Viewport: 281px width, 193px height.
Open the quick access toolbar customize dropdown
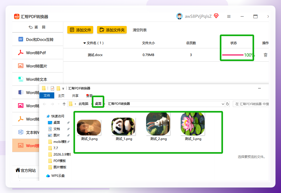63,89
